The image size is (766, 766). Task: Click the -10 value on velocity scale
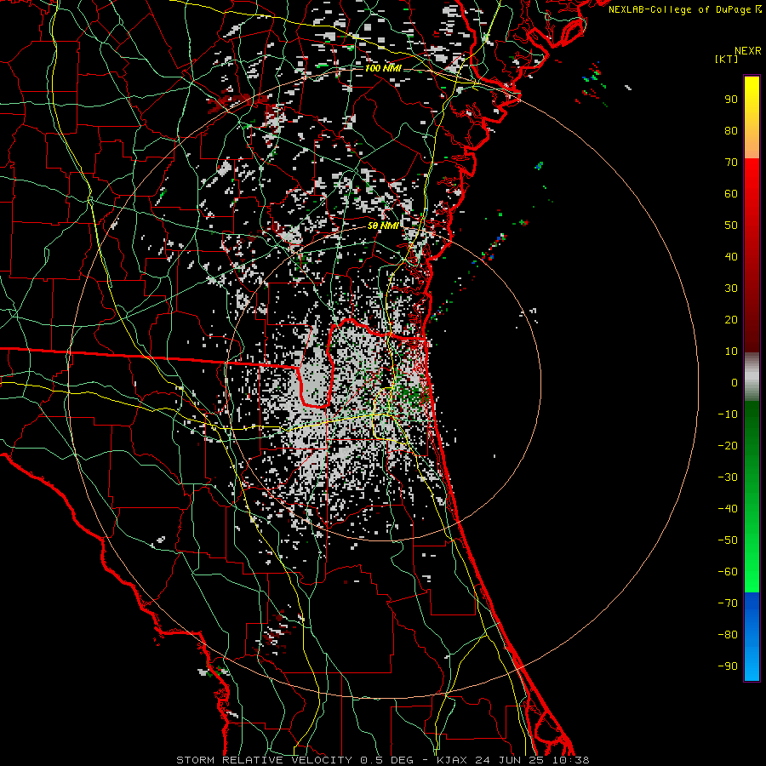(x=728, y=414)
